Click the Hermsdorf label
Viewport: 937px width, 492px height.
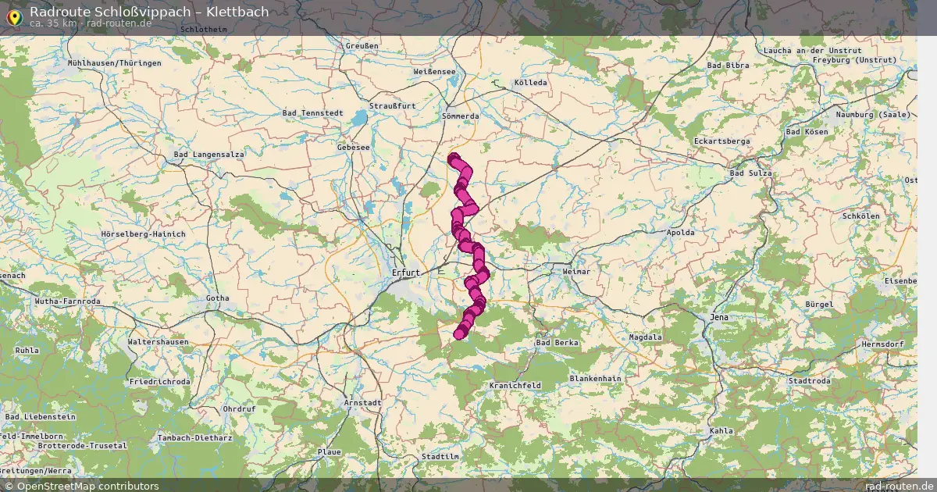[x=882, y=344]
